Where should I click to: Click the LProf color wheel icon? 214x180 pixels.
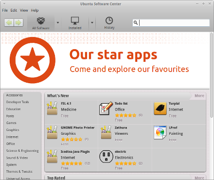point(160,132)
